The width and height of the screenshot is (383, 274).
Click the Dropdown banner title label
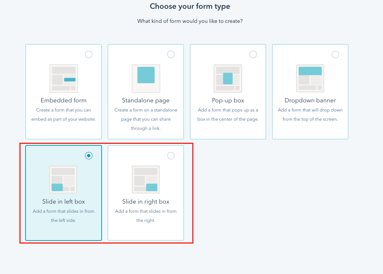pyautogui.click(x=310, y=100)
